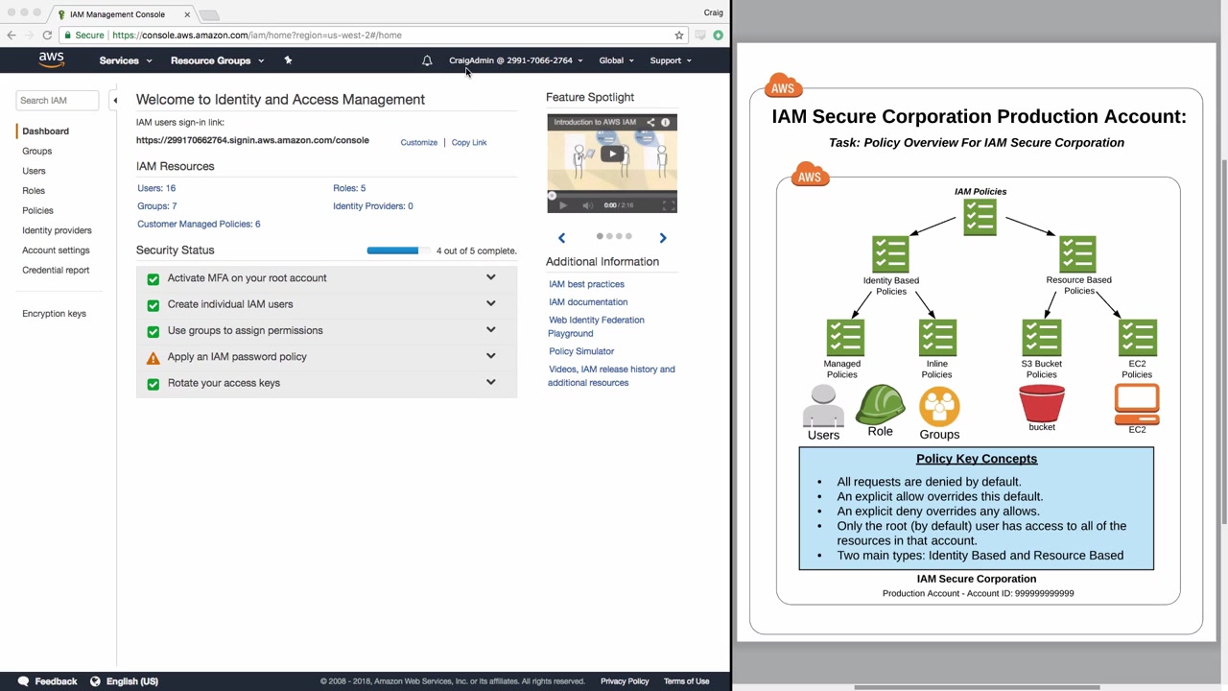Expand the Activate MFA on root account section

(490, 277)
